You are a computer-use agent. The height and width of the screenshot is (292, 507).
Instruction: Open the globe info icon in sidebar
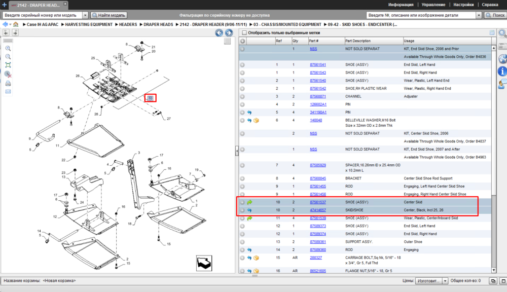click(502, 59)
